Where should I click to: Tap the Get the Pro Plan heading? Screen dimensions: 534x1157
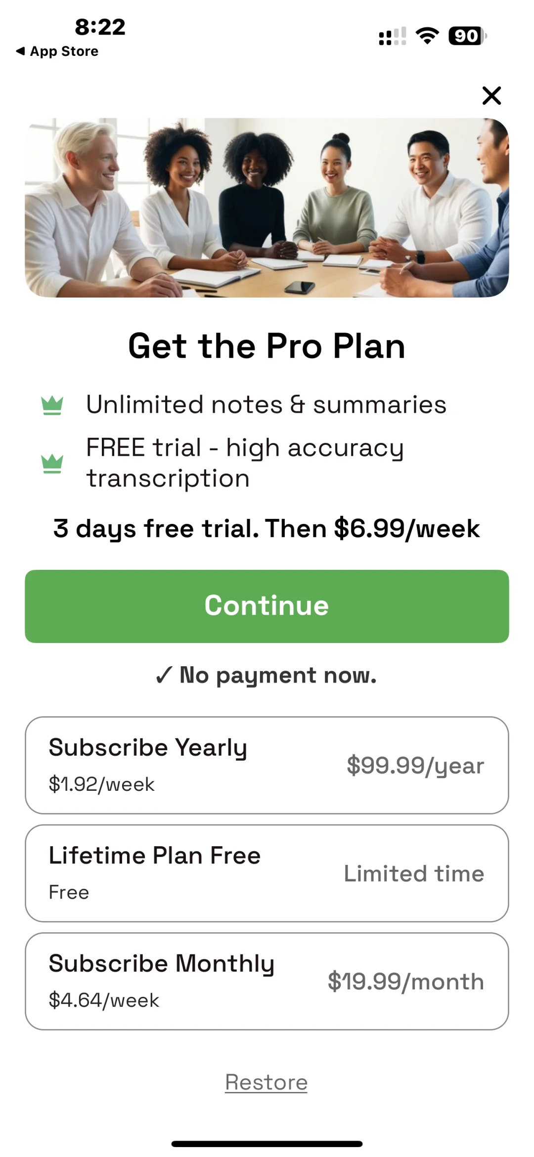tap(267, 346)
